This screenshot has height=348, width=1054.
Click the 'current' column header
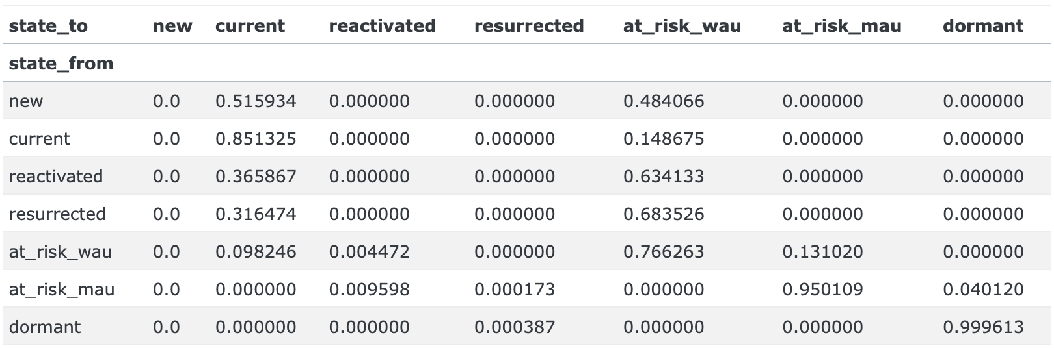(x=250, y=26)
